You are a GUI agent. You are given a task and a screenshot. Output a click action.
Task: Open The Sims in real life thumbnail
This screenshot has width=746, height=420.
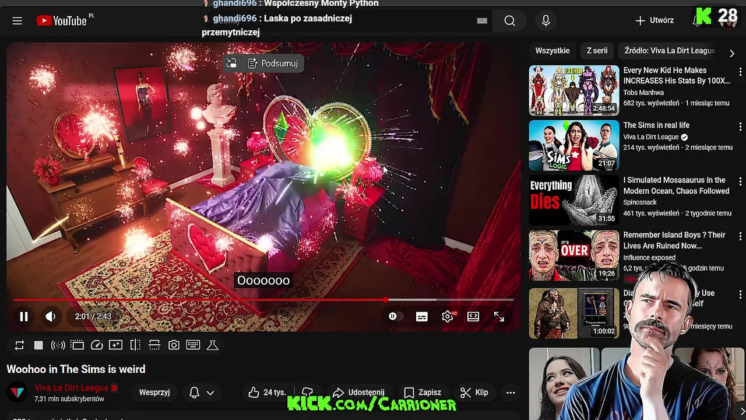pyautogui.click(x=574, y=145)
